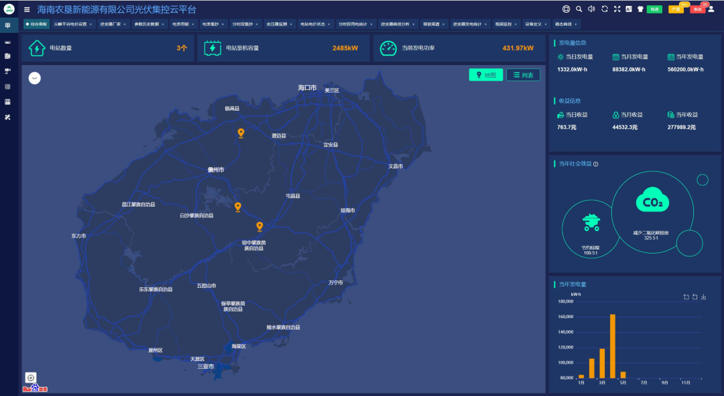Click the map locate target icon
Image resolution: width=724 pixels, height=396 pixels.
30,377
